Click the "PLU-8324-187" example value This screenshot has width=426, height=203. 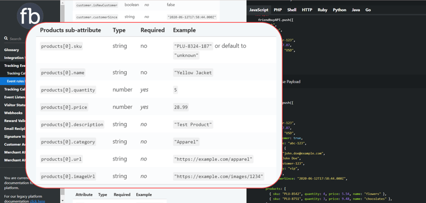click(x=193, y=46)
